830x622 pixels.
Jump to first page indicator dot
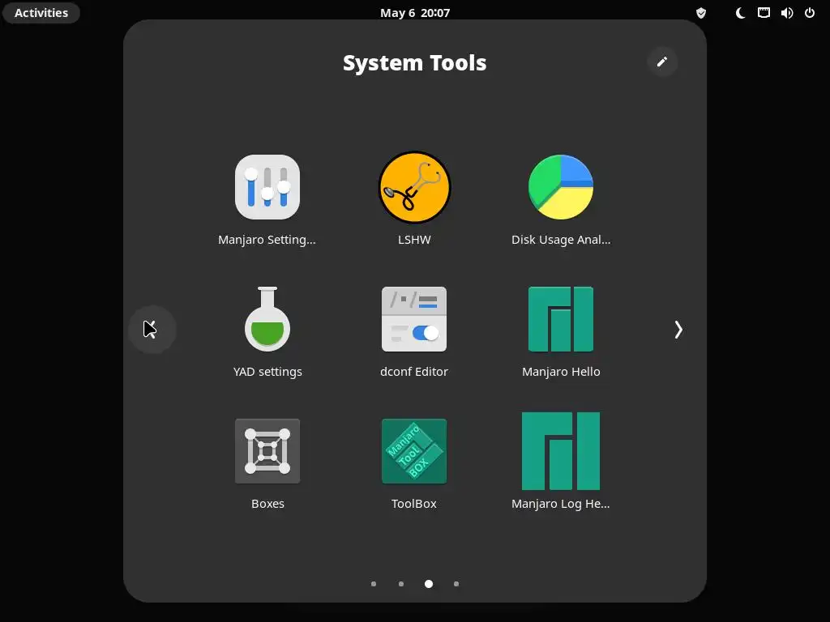tap(374, 584)
